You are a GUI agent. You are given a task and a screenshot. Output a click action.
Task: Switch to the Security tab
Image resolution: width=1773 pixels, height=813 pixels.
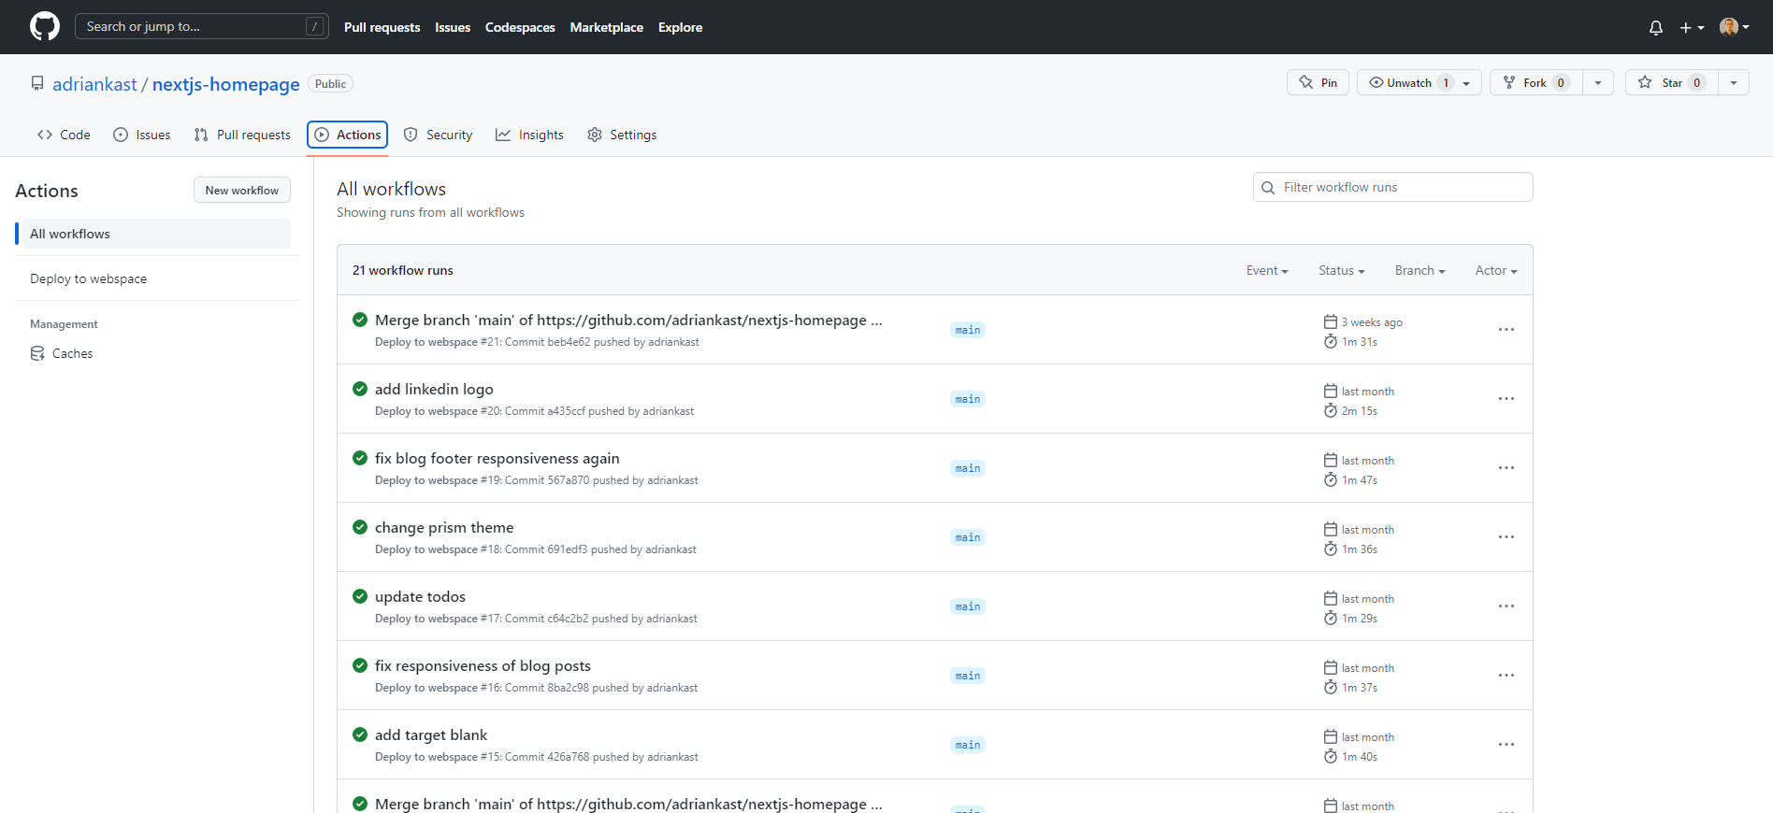click(438, 135)
